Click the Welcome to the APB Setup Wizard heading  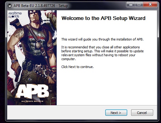coord(103,18)
